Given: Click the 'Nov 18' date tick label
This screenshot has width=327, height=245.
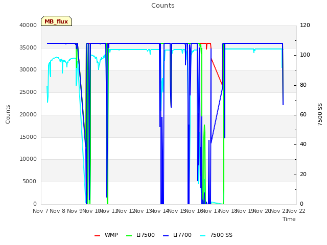Looking at the screenshot, I should click(228, 211).
